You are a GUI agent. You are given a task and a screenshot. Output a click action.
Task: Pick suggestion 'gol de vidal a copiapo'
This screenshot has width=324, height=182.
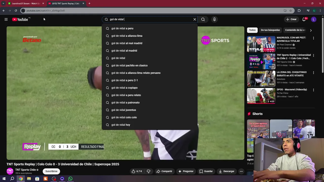(x=150, y=88)
